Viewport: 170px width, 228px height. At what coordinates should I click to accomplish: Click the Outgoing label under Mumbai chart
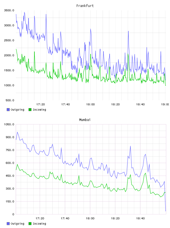pos(17,224)
